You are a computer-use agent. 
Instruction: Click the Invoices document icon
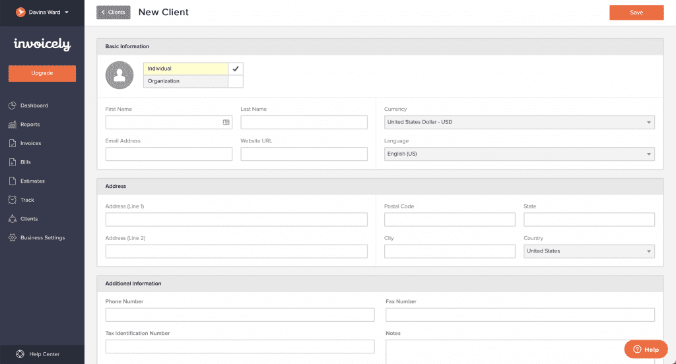[12, 144]
